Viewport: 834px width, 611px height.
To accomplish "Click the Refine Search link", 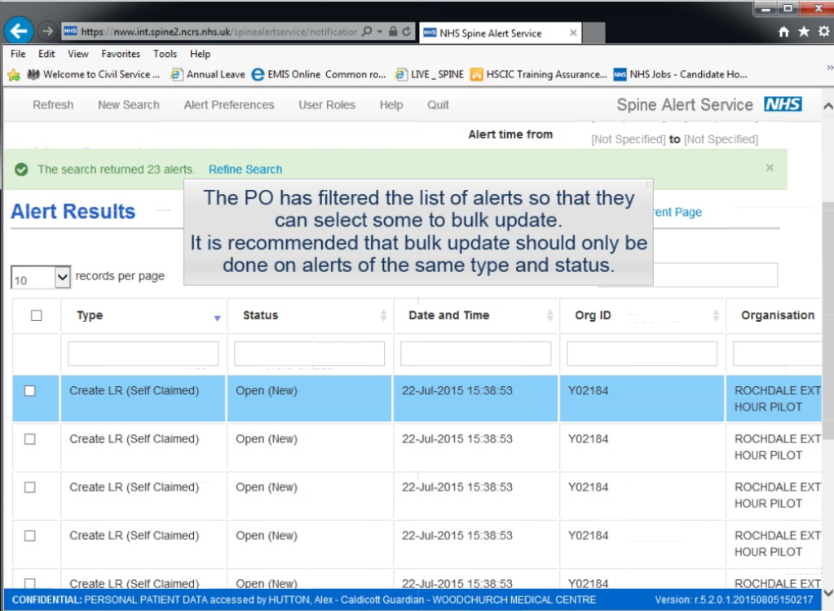I will click(x=245, y=169).
